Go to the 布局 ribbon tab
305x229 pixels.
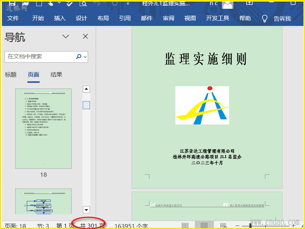pos(103,18)
